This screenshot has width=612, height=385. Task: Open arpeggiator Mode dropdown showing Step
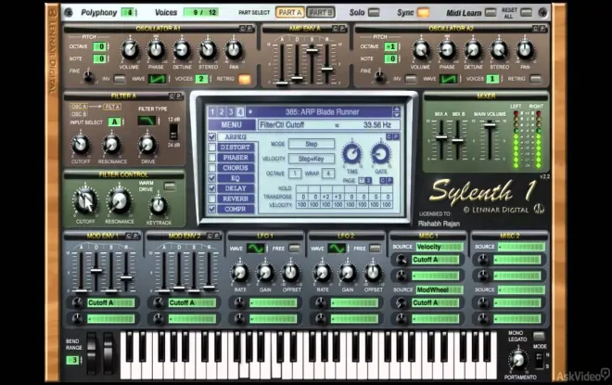pos(311,144)
